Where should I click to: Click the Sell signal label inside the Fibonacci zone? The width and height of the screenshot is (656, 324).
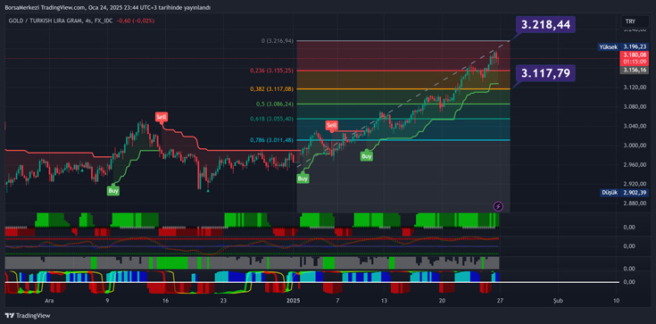click(x=332, y=125)
